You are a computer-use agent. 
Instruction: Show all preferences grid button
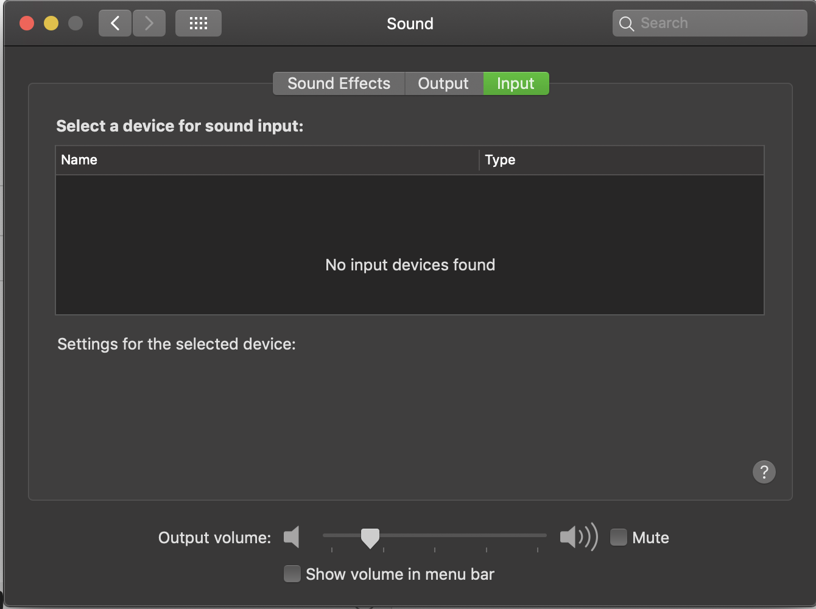pyautogui.click(x=199, y=24)
